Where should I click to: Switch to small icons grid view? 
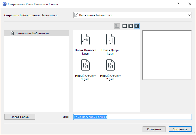[131, 26]
